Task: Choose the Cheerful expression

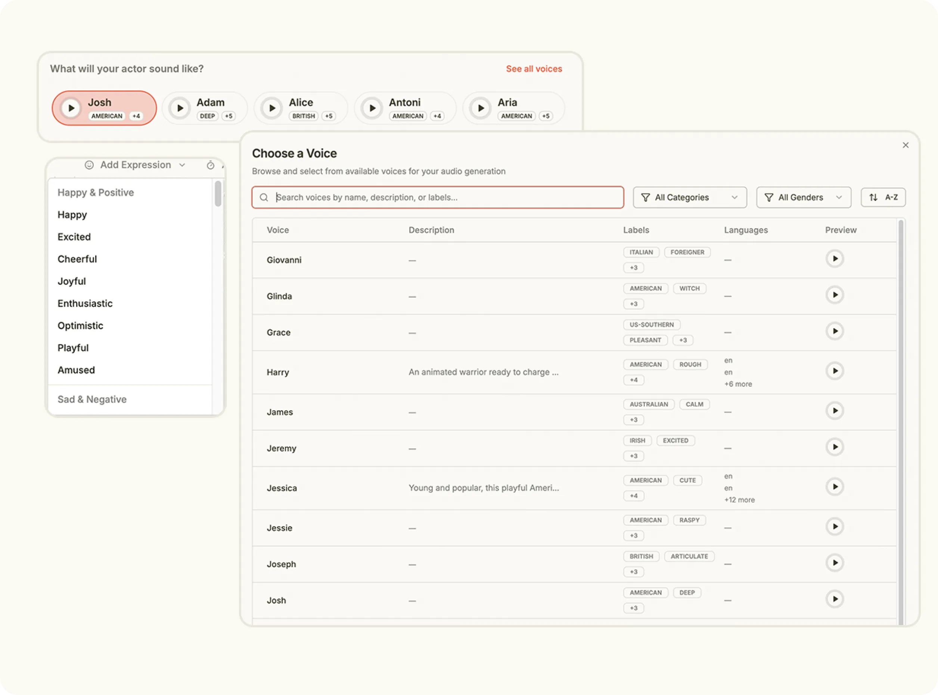Action: pos(77,259)
